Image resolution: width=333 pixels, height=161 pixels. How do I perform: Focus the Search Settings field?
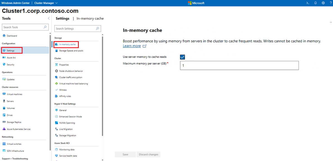click(77, 28)
